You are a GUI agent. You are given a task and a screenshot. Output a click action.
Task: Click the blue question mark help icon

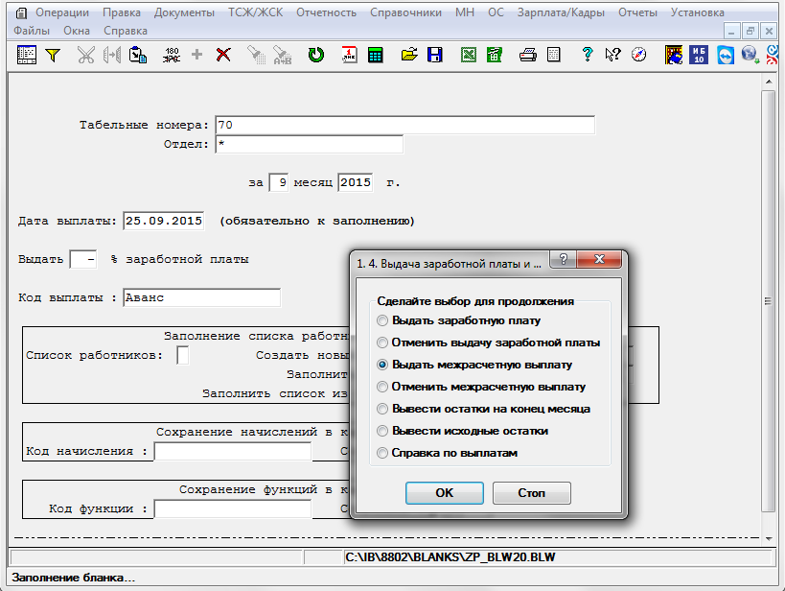(x=588, y=55)
